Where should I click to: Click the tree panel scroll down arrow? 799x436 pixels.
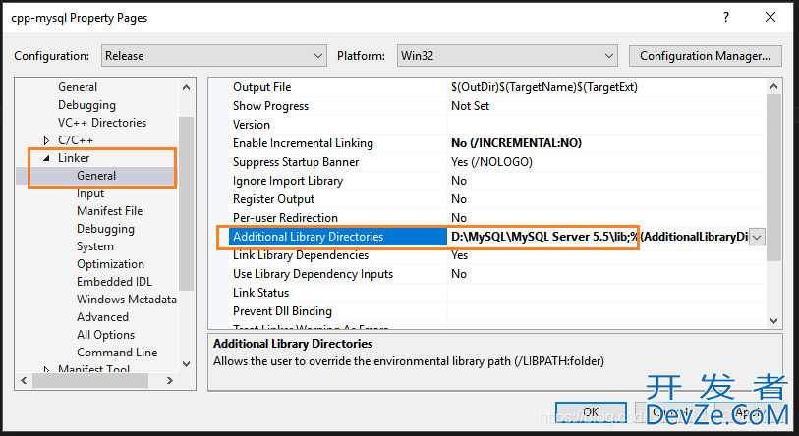tap(186, 363)
